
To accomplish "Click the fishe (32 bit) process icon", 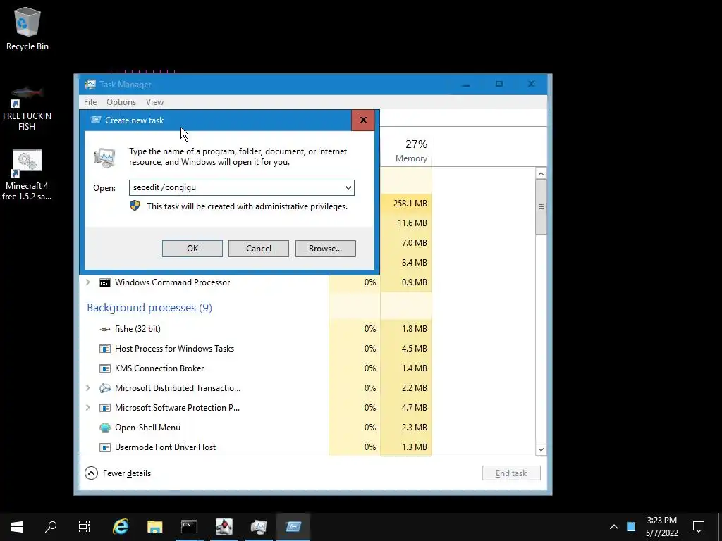I will [105, 329].
